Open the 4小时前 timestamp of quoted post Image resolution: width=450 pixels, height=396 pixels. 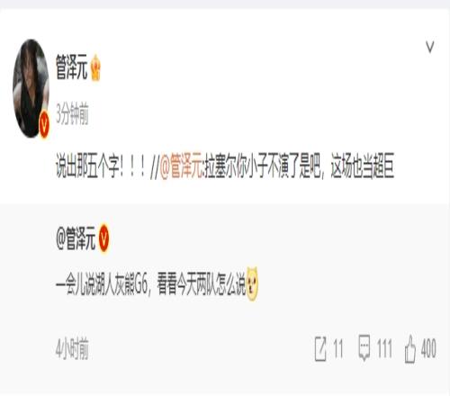(72, 348)
